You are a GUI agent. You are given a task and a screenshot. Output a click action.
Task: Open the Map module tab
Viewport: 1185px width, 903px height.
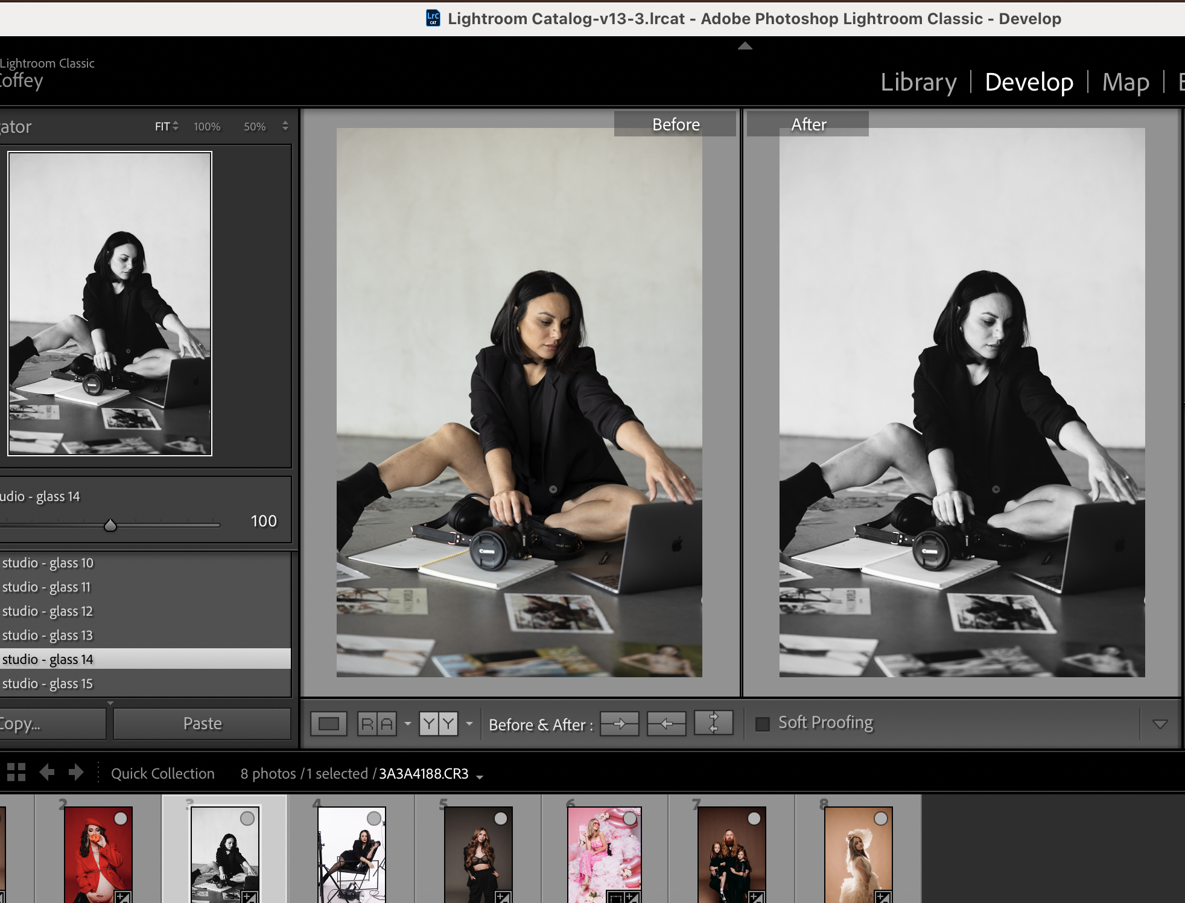tap(1125, 82)
